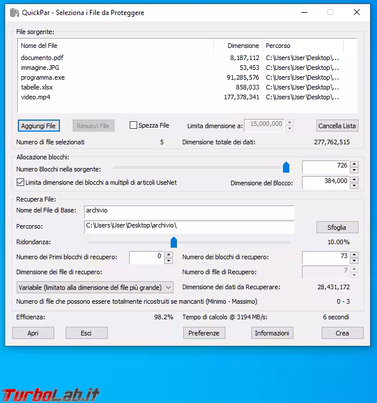The width and height of the screenshot is (377, 403).
Task: Select video.mp4 in the source list
Action: (x=36, y=97)
